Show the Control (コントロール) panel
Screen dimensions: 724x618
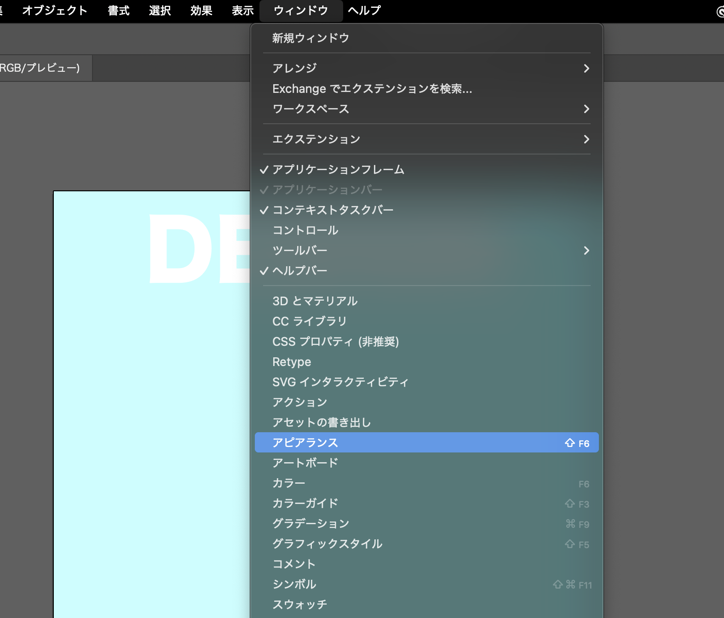point(305,230)
